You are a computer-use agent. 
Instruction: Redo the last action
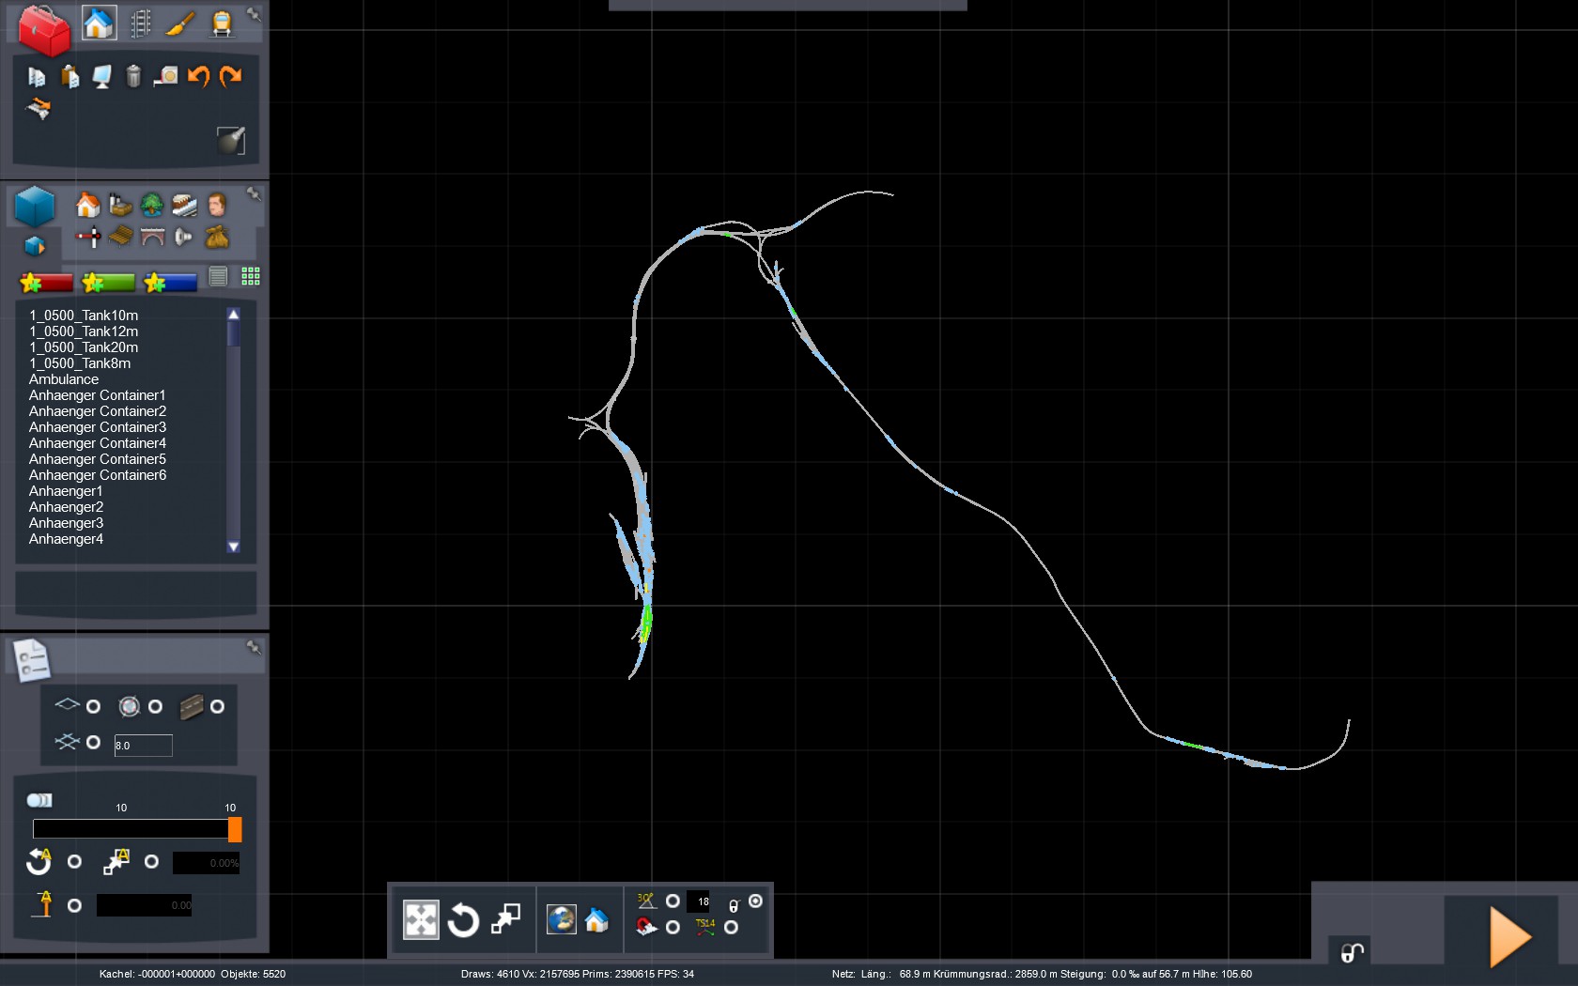pos(230,76)
